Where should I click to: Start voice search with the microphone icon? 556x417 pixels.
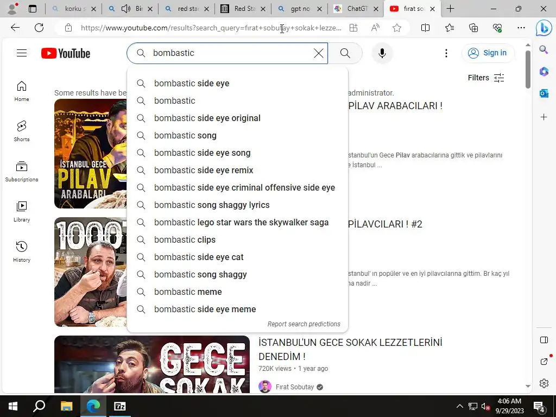click(x=382, y=53)
